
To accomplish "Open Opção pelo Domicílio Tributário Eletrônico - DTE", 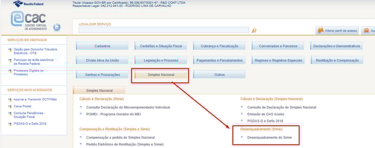I will tap(36, 51).
